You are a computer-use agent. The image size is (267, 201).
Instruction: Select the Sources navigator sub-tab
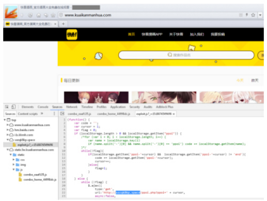coord(10,114)
